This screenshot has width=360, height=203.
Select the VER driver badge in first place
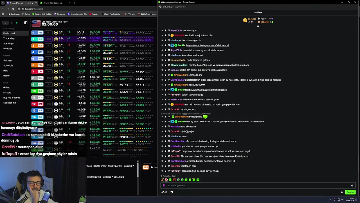pos(37,32)
